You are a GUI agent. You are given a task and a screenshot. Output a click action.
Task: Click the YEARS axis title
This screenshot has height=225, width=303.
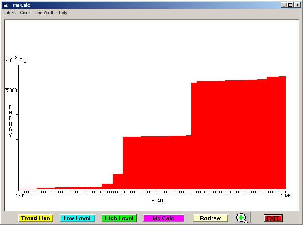[x=158, y=201]
